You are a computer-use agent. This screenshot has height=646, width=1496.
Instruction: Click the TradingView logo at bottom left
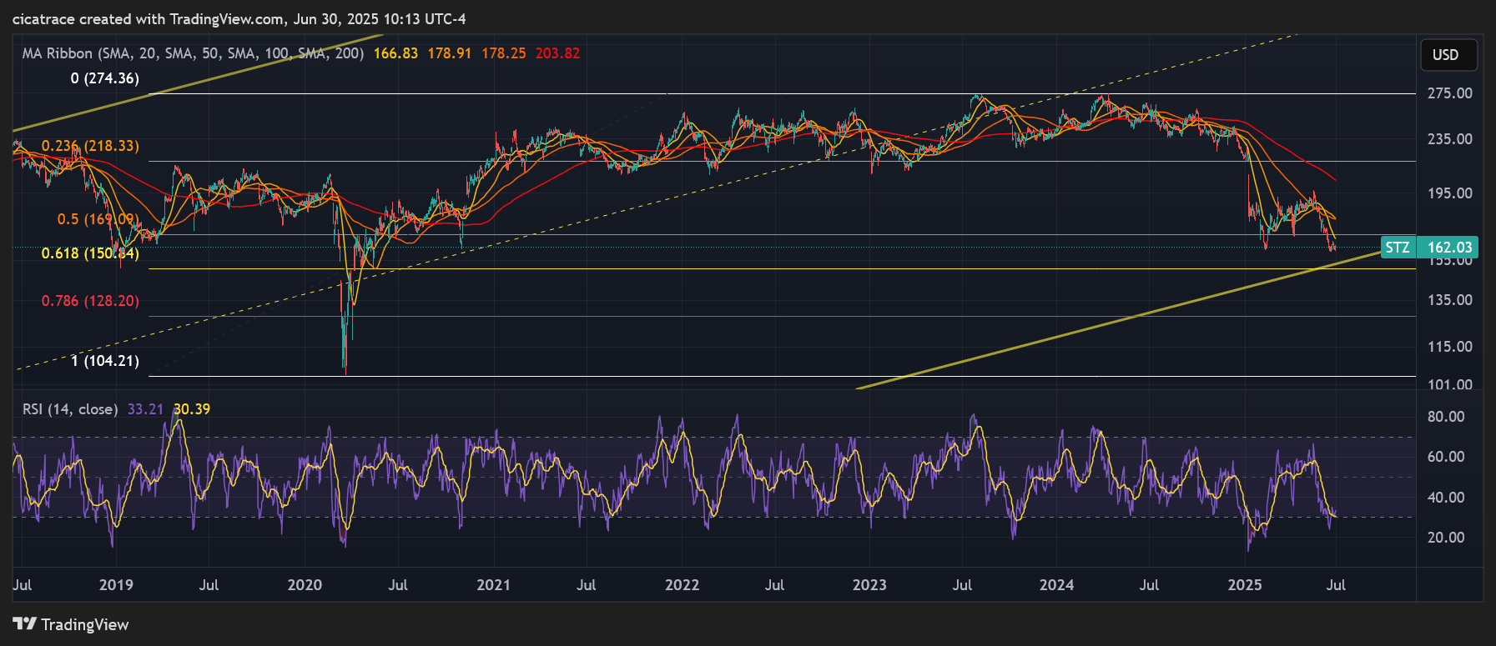click(71, 624)
